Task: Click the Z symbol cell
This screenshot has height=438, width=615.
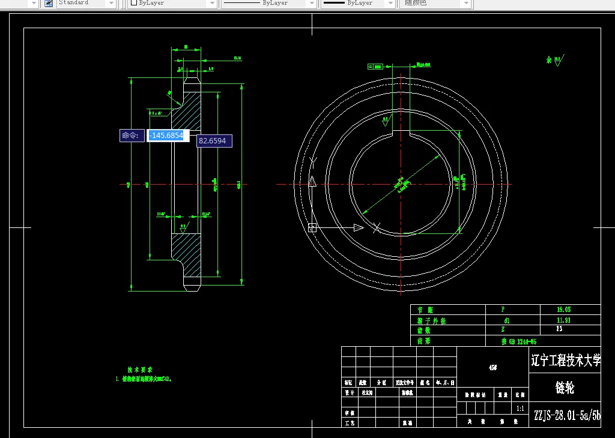Action: pos(503,329)
